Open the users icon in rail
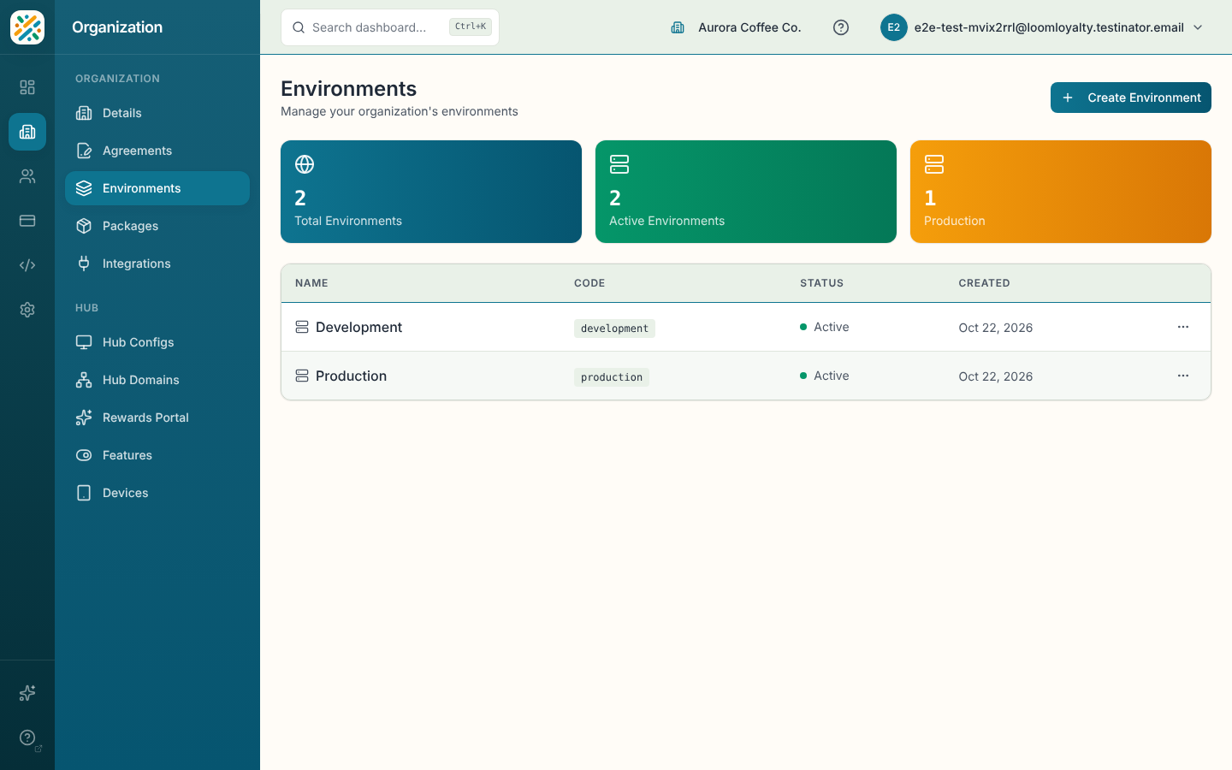 click(x=27, y=176)
